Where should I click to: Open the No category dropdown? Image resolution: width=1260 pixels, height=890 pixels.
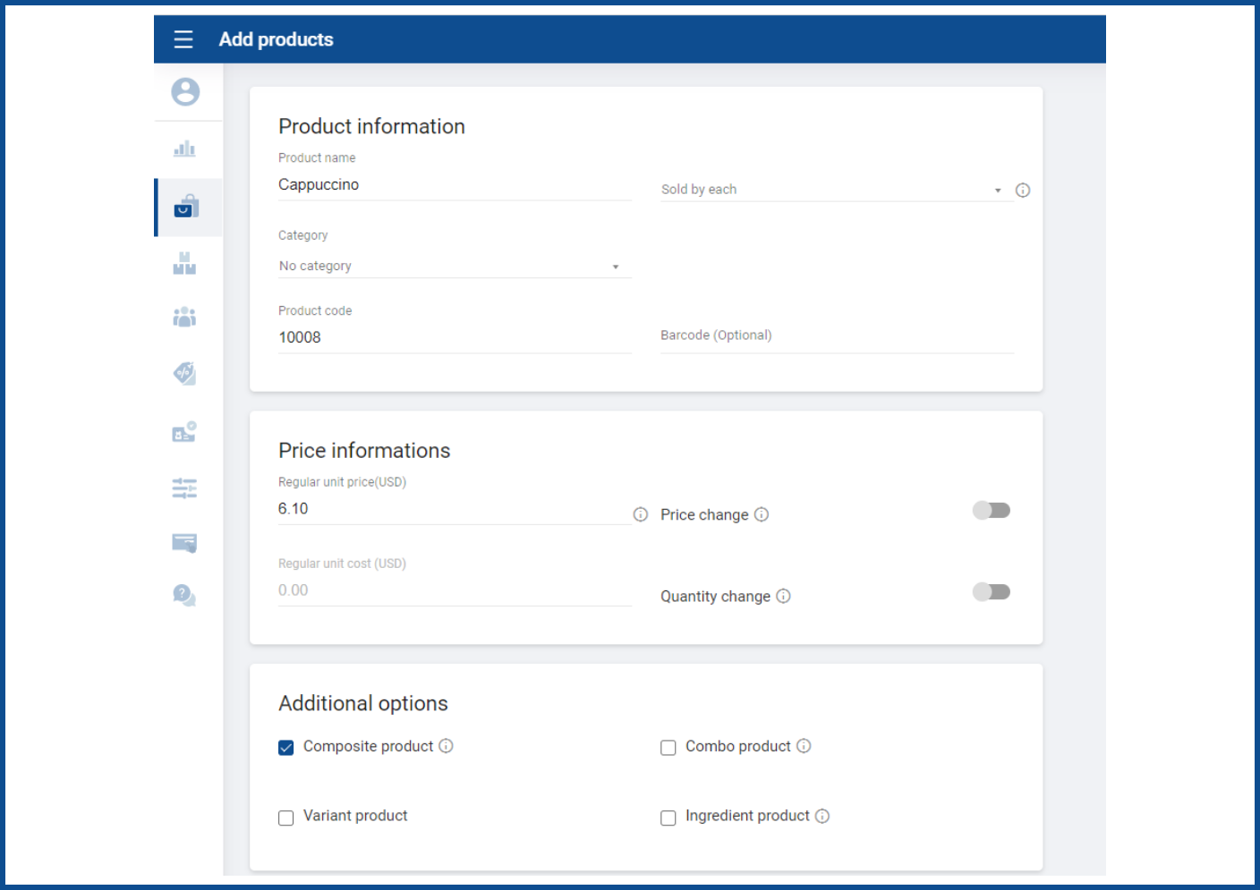click(454, 267)
